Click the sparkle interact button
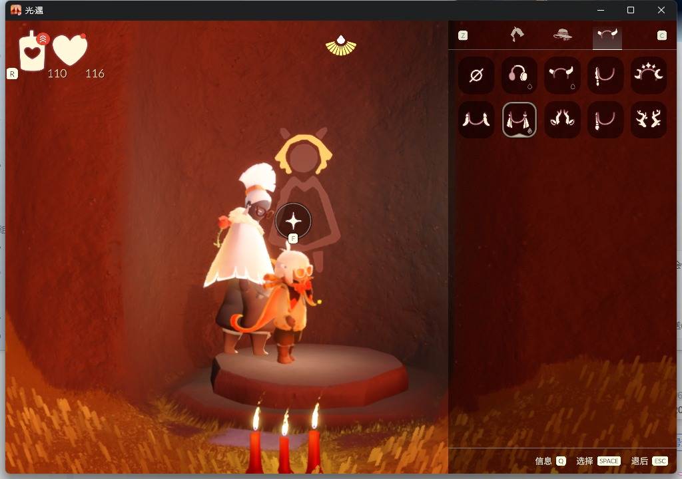The width and height of the screenshot is (682, 479). [x=293, y=222]
